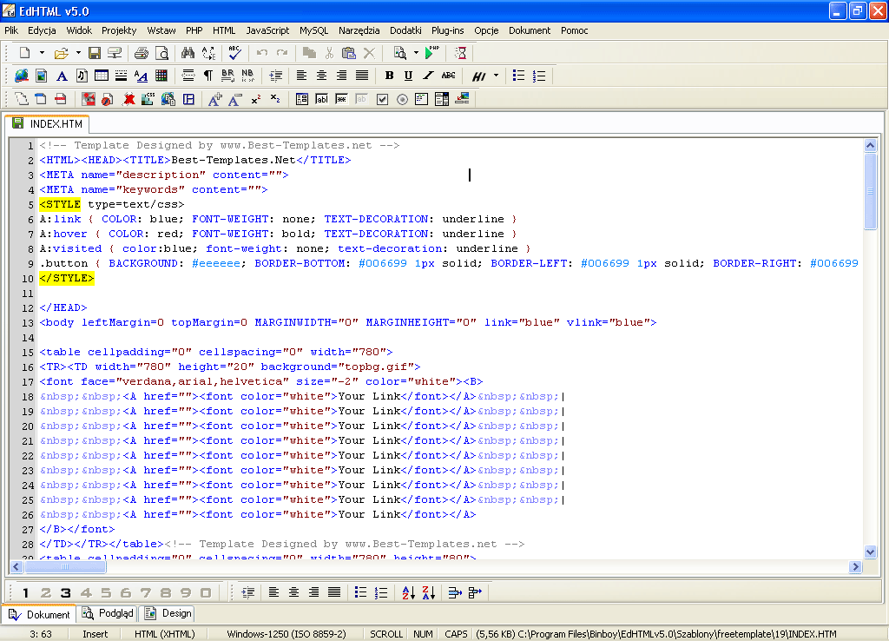Insert an image using the picture icon
The width and height of the screenshot is (889, 641).
pyautogui.click(x=42, y=76)
